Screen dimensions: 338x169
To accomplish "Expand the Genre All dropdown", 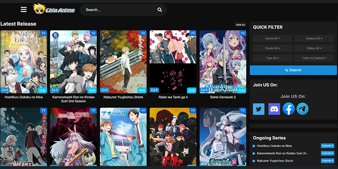I will coord(272,38).
